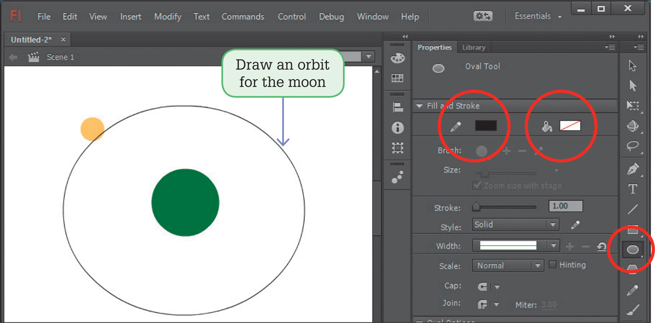Click the add width profile plus button
This screenshot has height=323, width=655.
pyautogui.click(x=570, y=247)
